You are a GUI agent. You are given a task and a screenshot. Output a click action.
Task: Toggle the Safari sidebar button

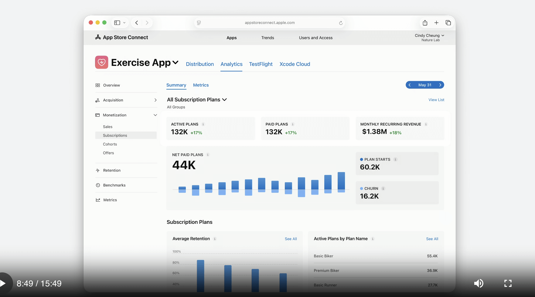coord(117,23)
